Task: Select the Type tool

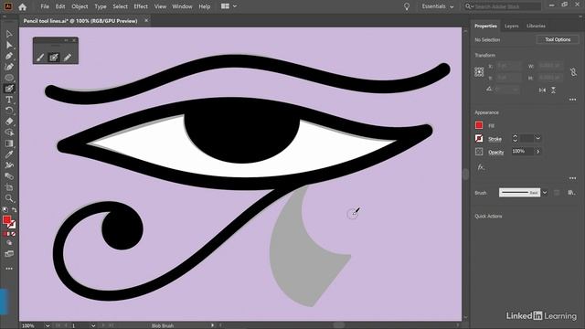Action: (x=9, y=100)
